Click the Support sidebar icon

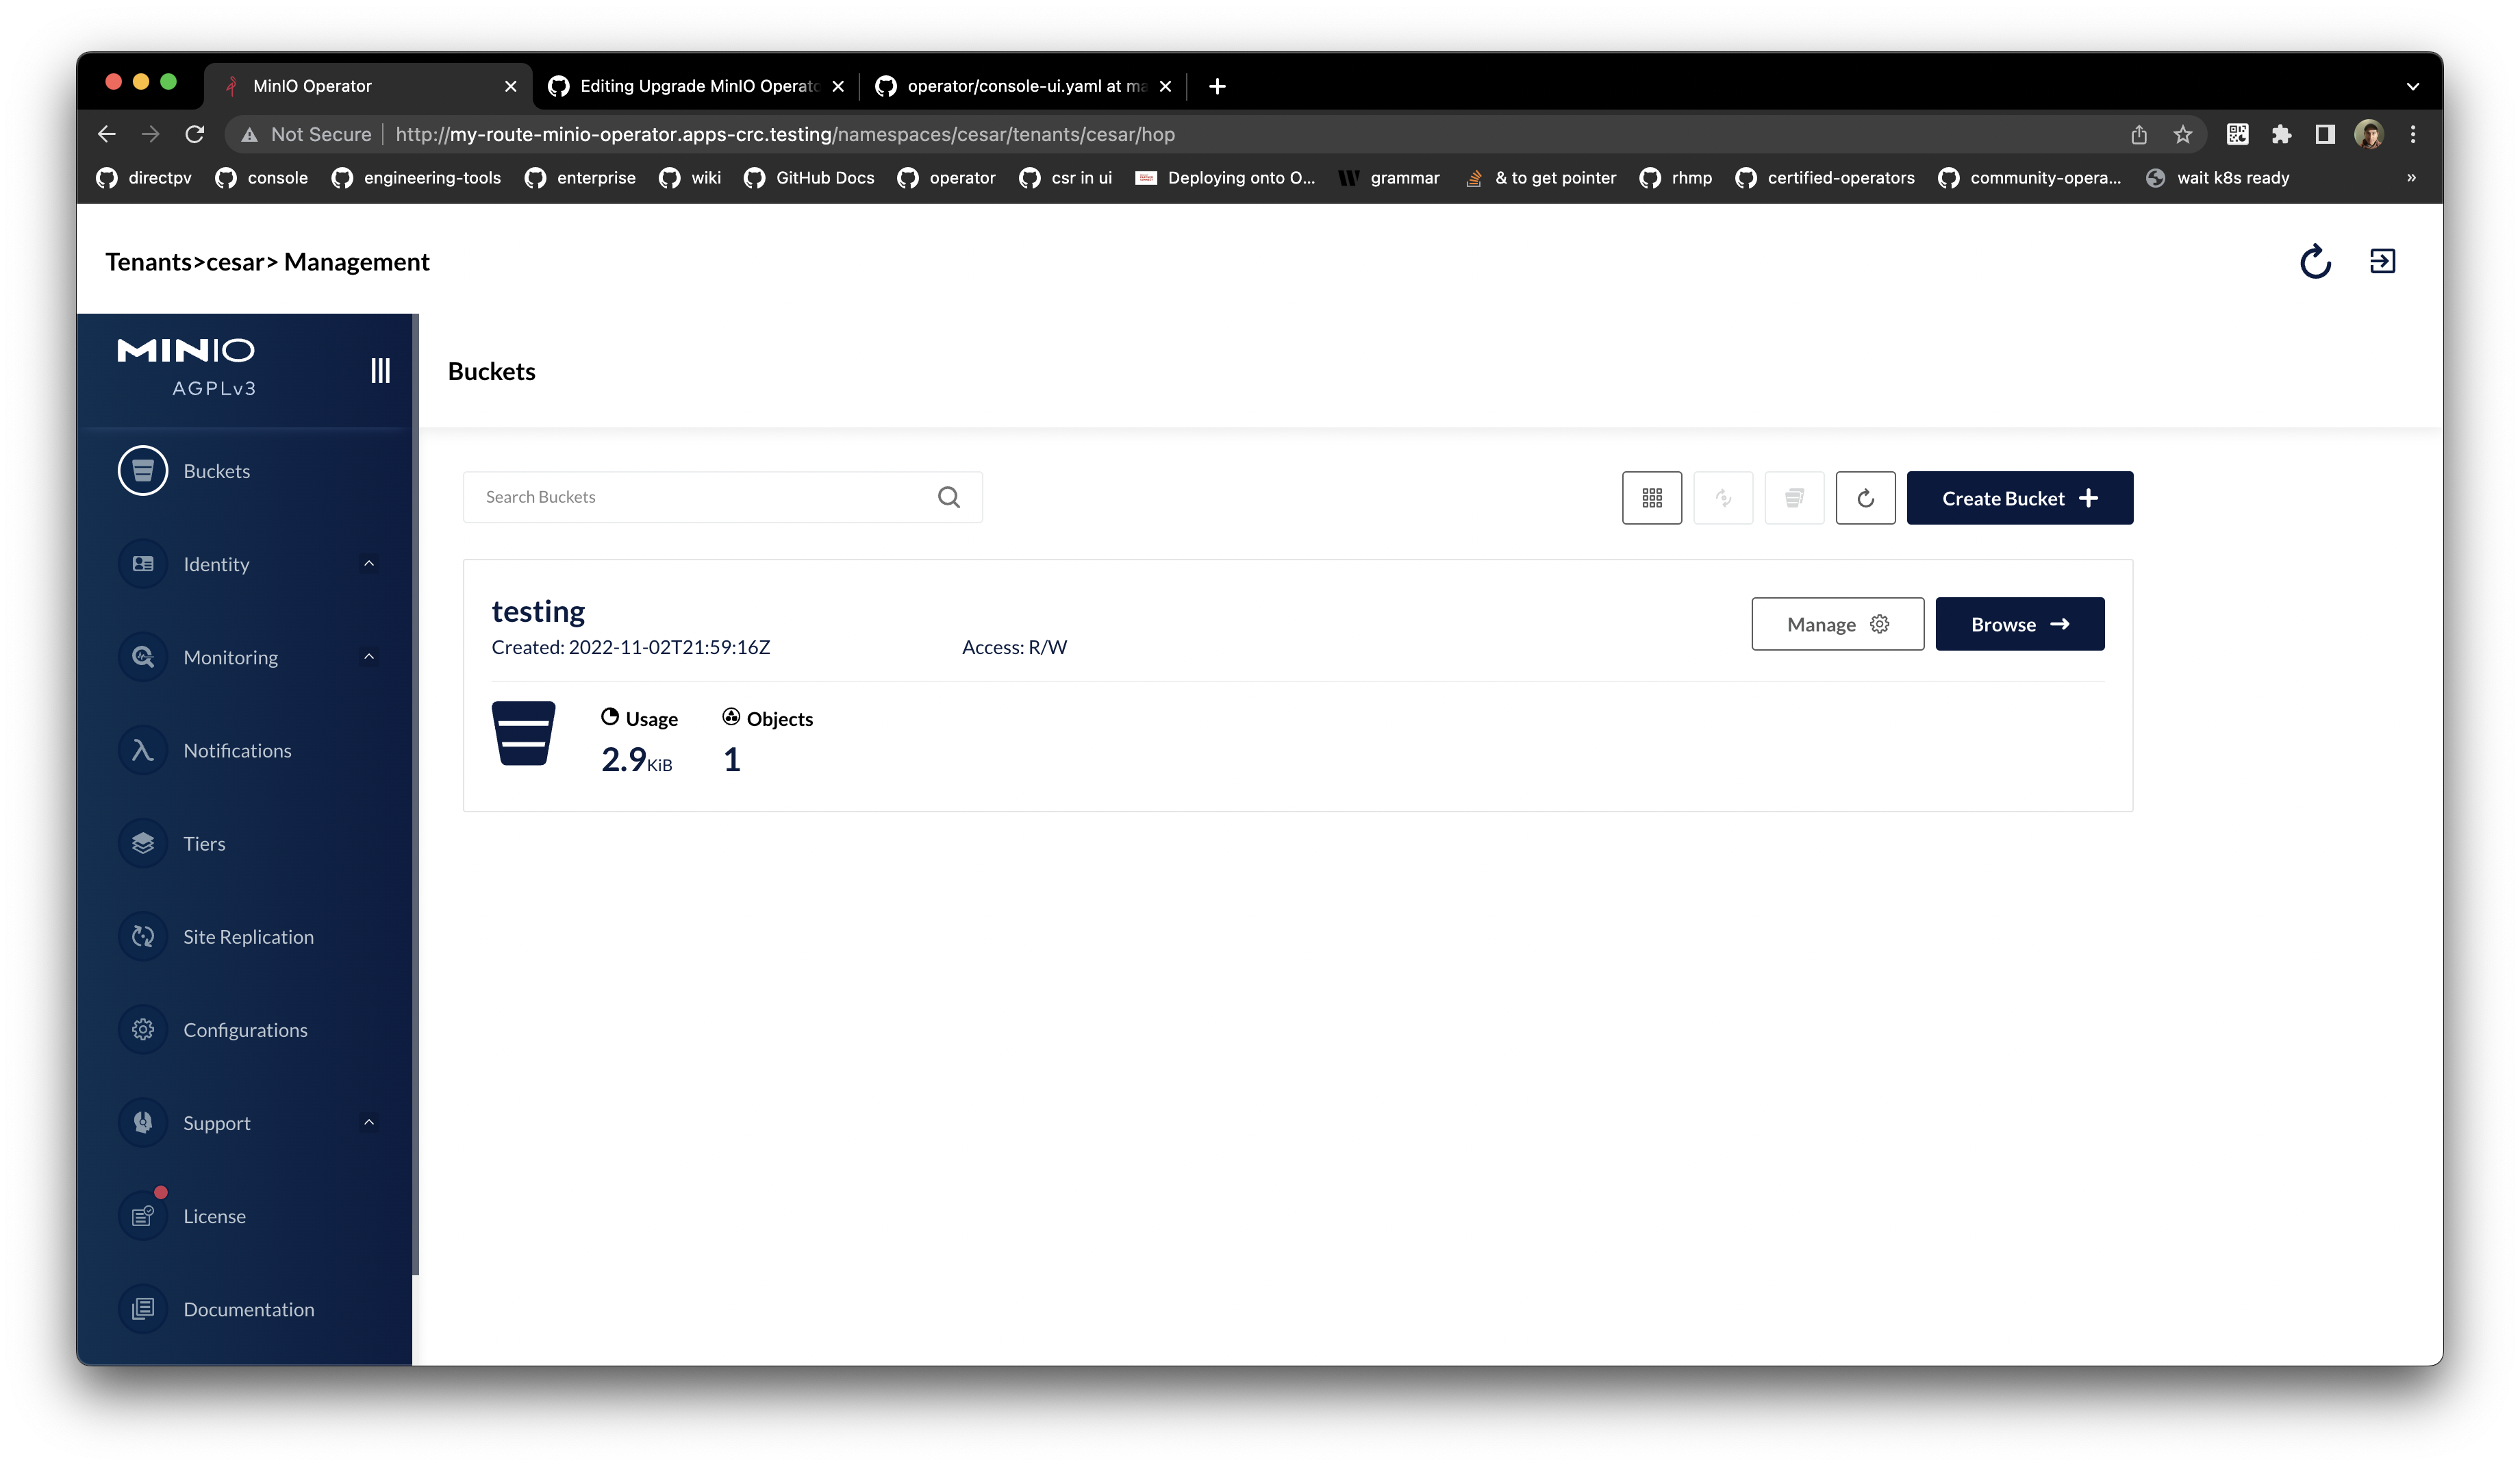[143, 1123]
